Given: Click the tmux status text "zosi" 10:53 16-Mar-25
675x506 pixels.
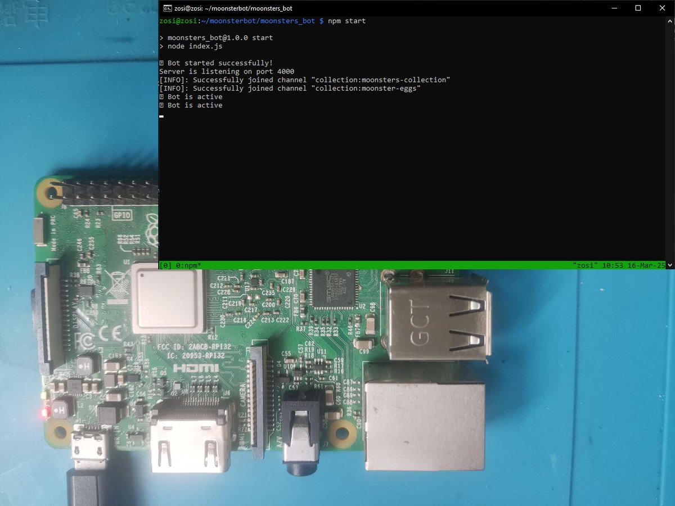Looking at the screenshot, I should [x=619, y=265].
